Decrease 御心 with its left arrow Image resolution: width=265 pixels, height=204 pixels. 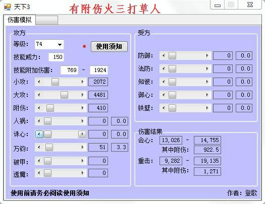pos(164,95)
